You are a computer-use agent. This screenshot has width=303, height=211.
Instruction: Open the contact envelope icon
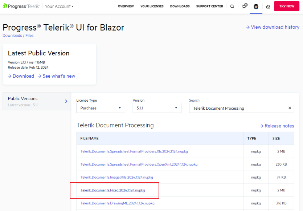(268, 6)
